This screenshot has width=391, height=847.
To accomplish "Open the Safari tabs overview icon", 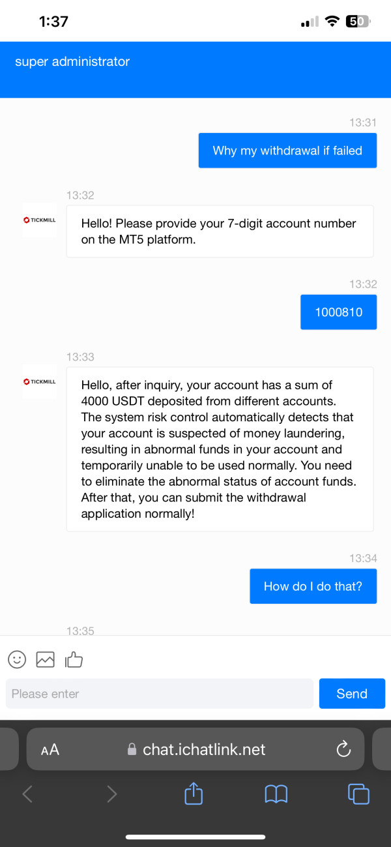I will (x=358, y=794).
